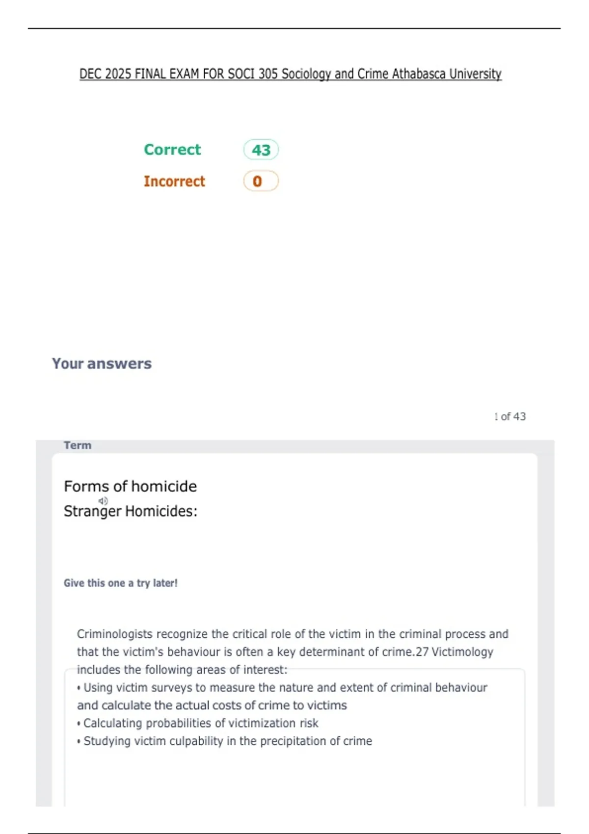Click the Correct label in green
Screen dimensions: 589x834
point(172,149)
